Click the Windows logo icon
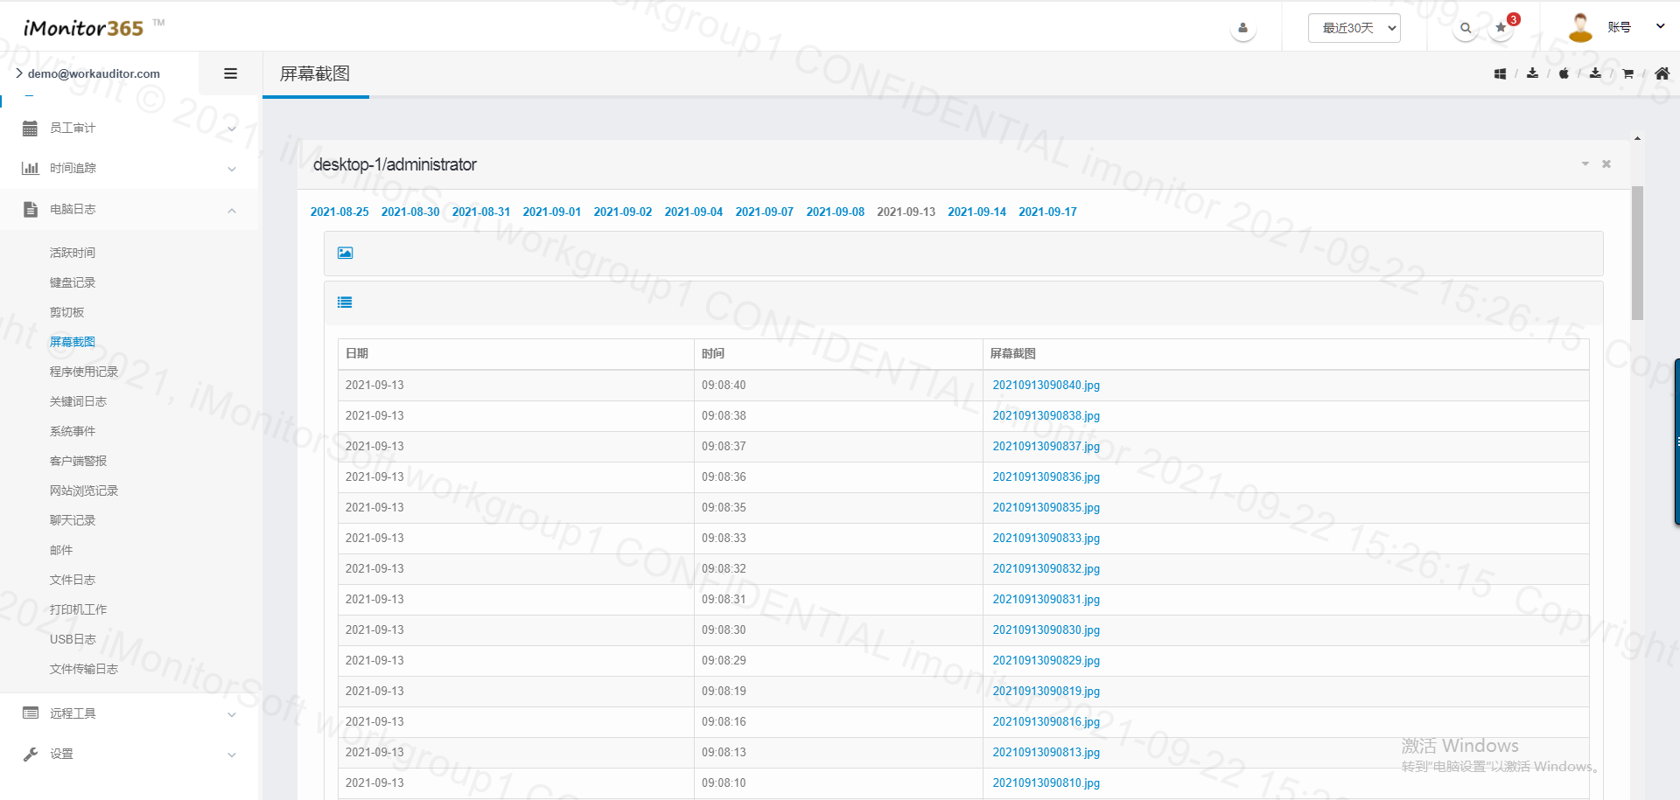 1500,73
